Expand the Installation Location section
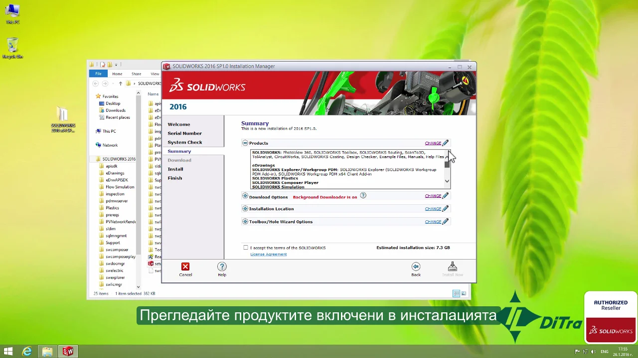This screenshot has height=358, width=638. coord(245,209)
